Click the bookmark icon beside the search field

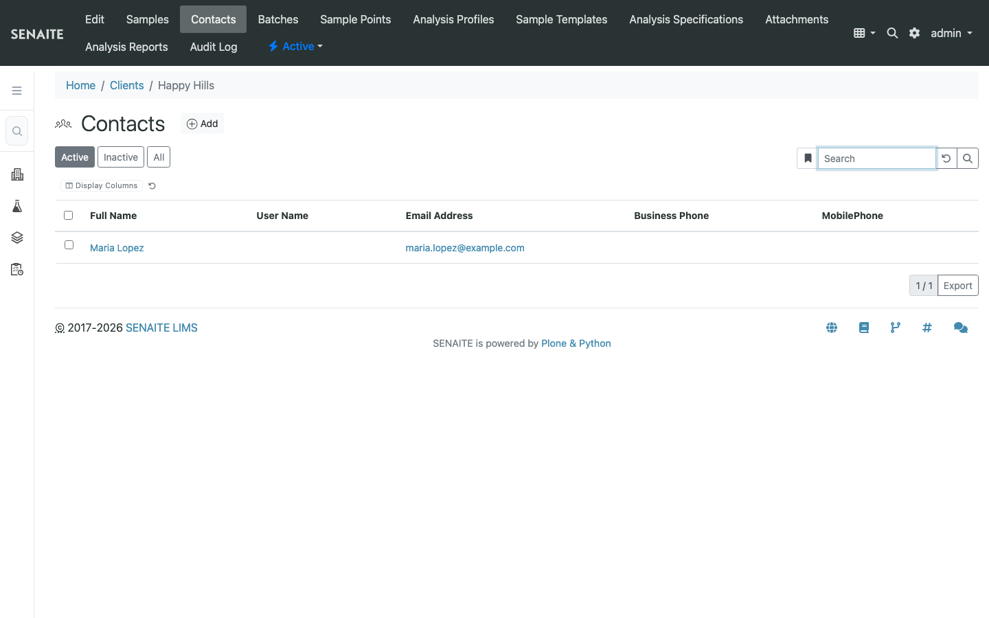tap(808, 159)
